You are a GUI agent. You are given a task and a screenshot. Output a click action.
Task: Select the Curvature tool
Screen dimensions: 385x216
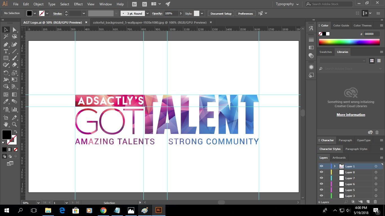[14, 44]
